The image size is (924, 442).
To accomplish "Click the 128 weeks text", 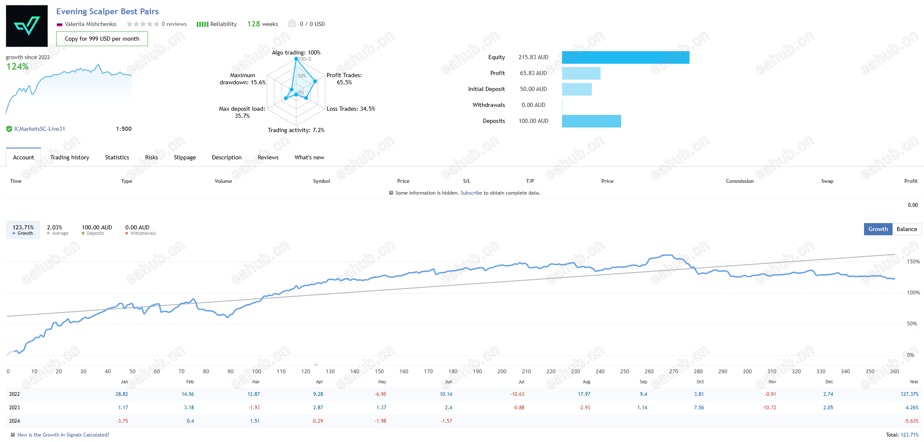I will click(x=263, y=24).
